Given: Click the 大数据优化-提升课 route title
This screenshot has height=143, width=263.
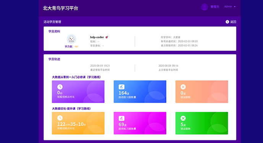Looking at the screenshot, I should point(71,109).
